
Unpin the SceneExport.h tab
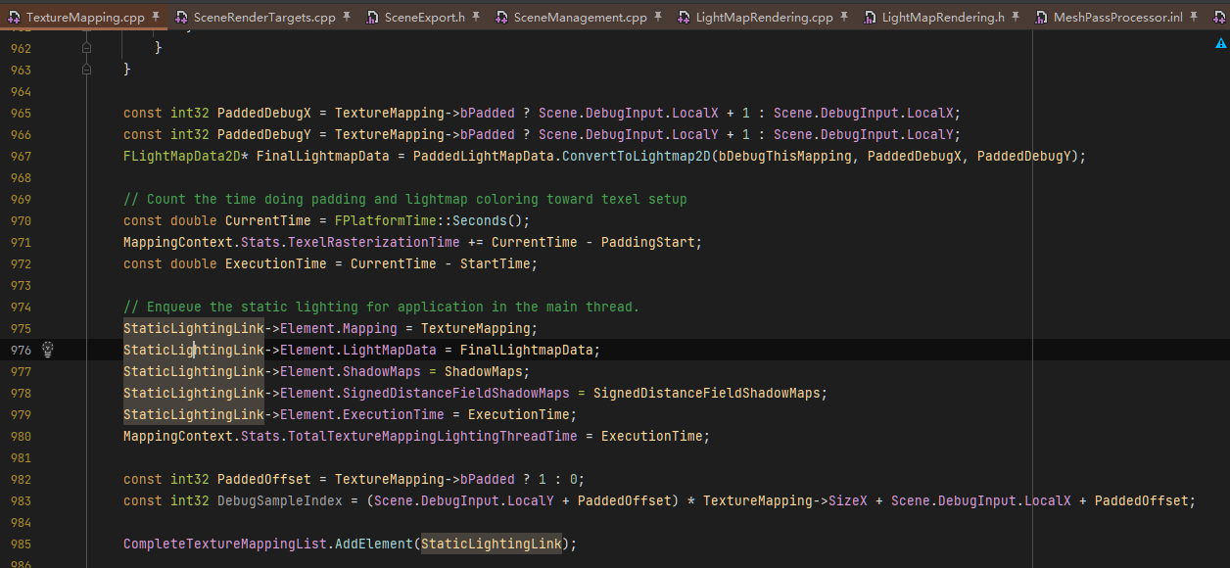pos(476,18)
